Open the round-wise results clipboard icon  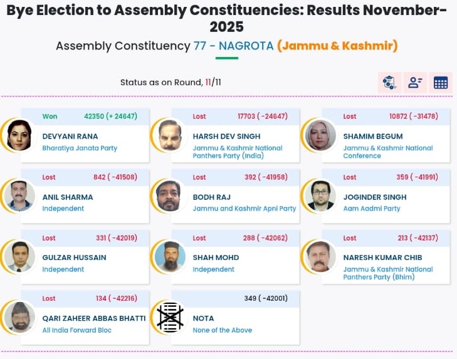389,82
